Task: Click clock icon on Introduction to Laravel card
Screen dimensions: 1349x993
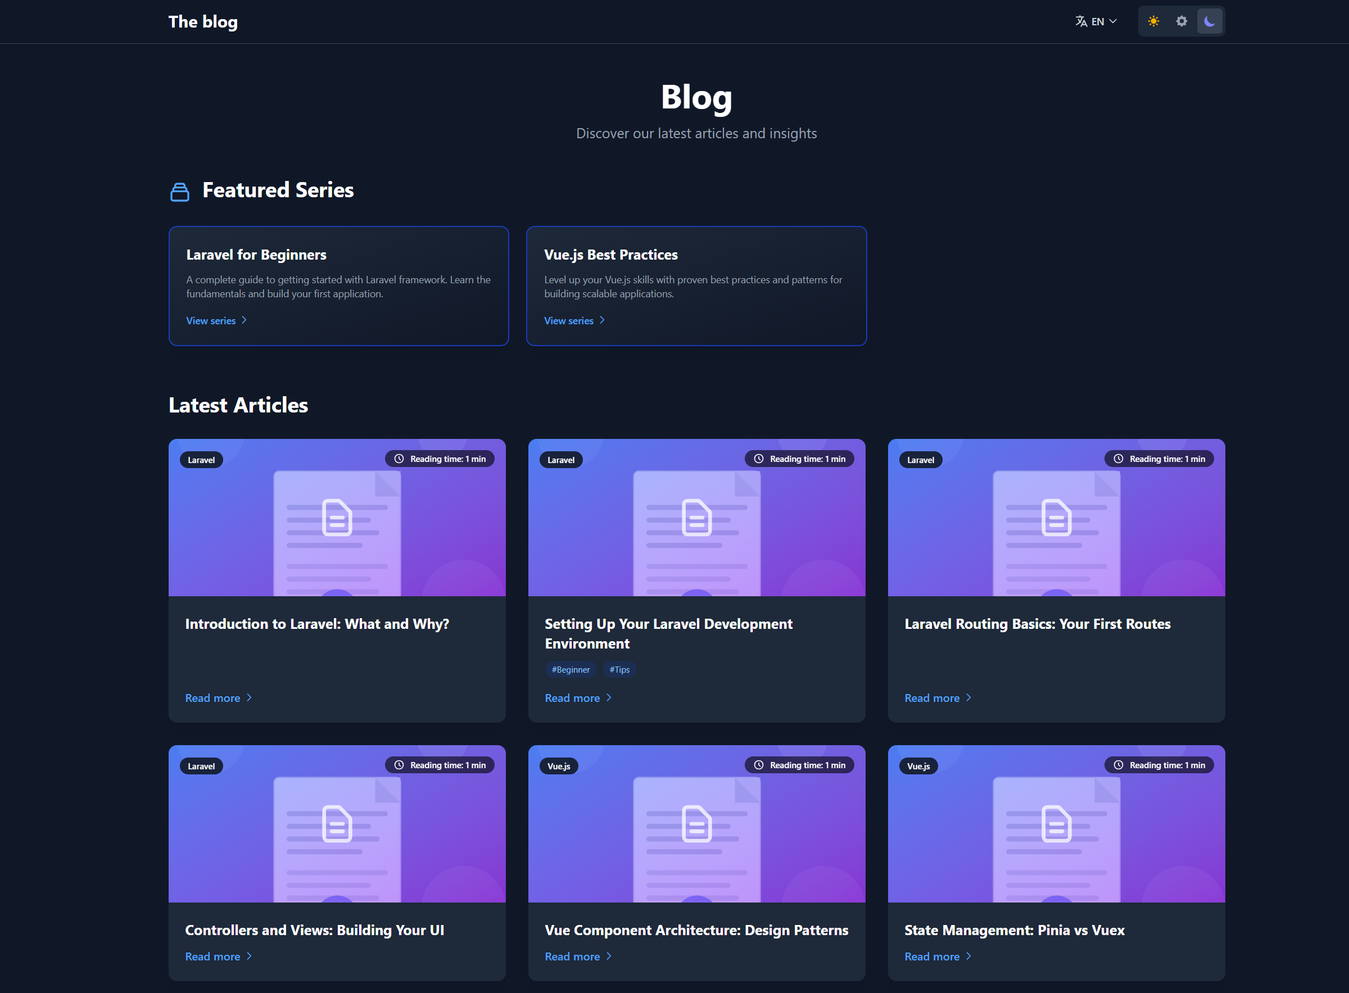Action: 399,459
